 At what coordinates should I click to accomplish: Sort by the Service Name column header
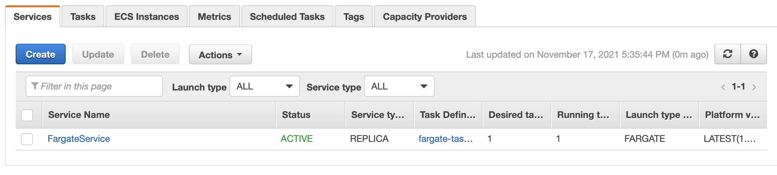79,115
